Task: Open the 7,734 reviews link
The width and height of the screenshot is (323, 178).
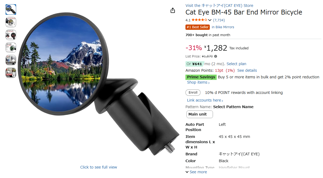Action: (219, 20)
